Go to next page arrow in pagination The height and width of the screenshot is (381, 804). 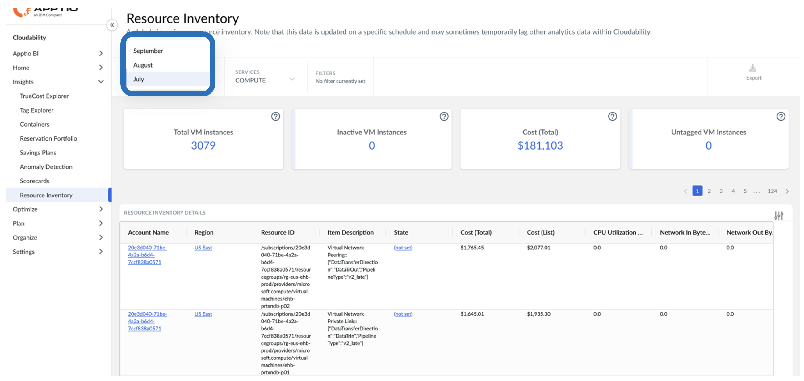coord(787,191)
